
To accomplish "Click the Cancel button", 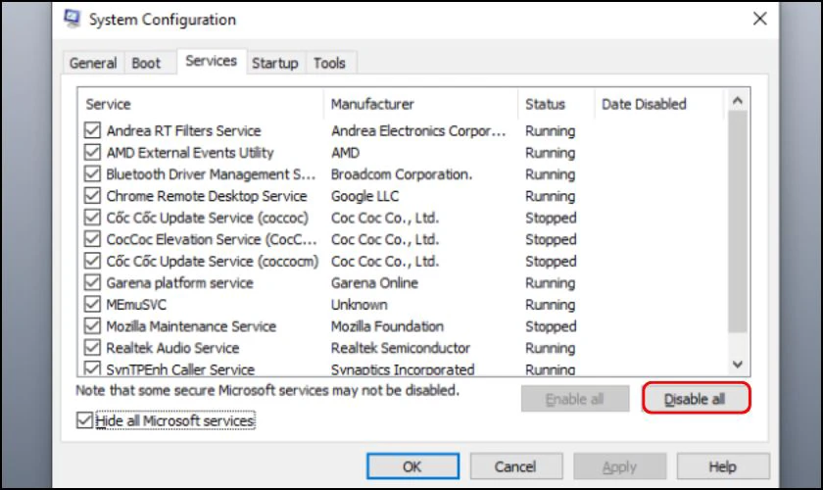I will point(516,466).
